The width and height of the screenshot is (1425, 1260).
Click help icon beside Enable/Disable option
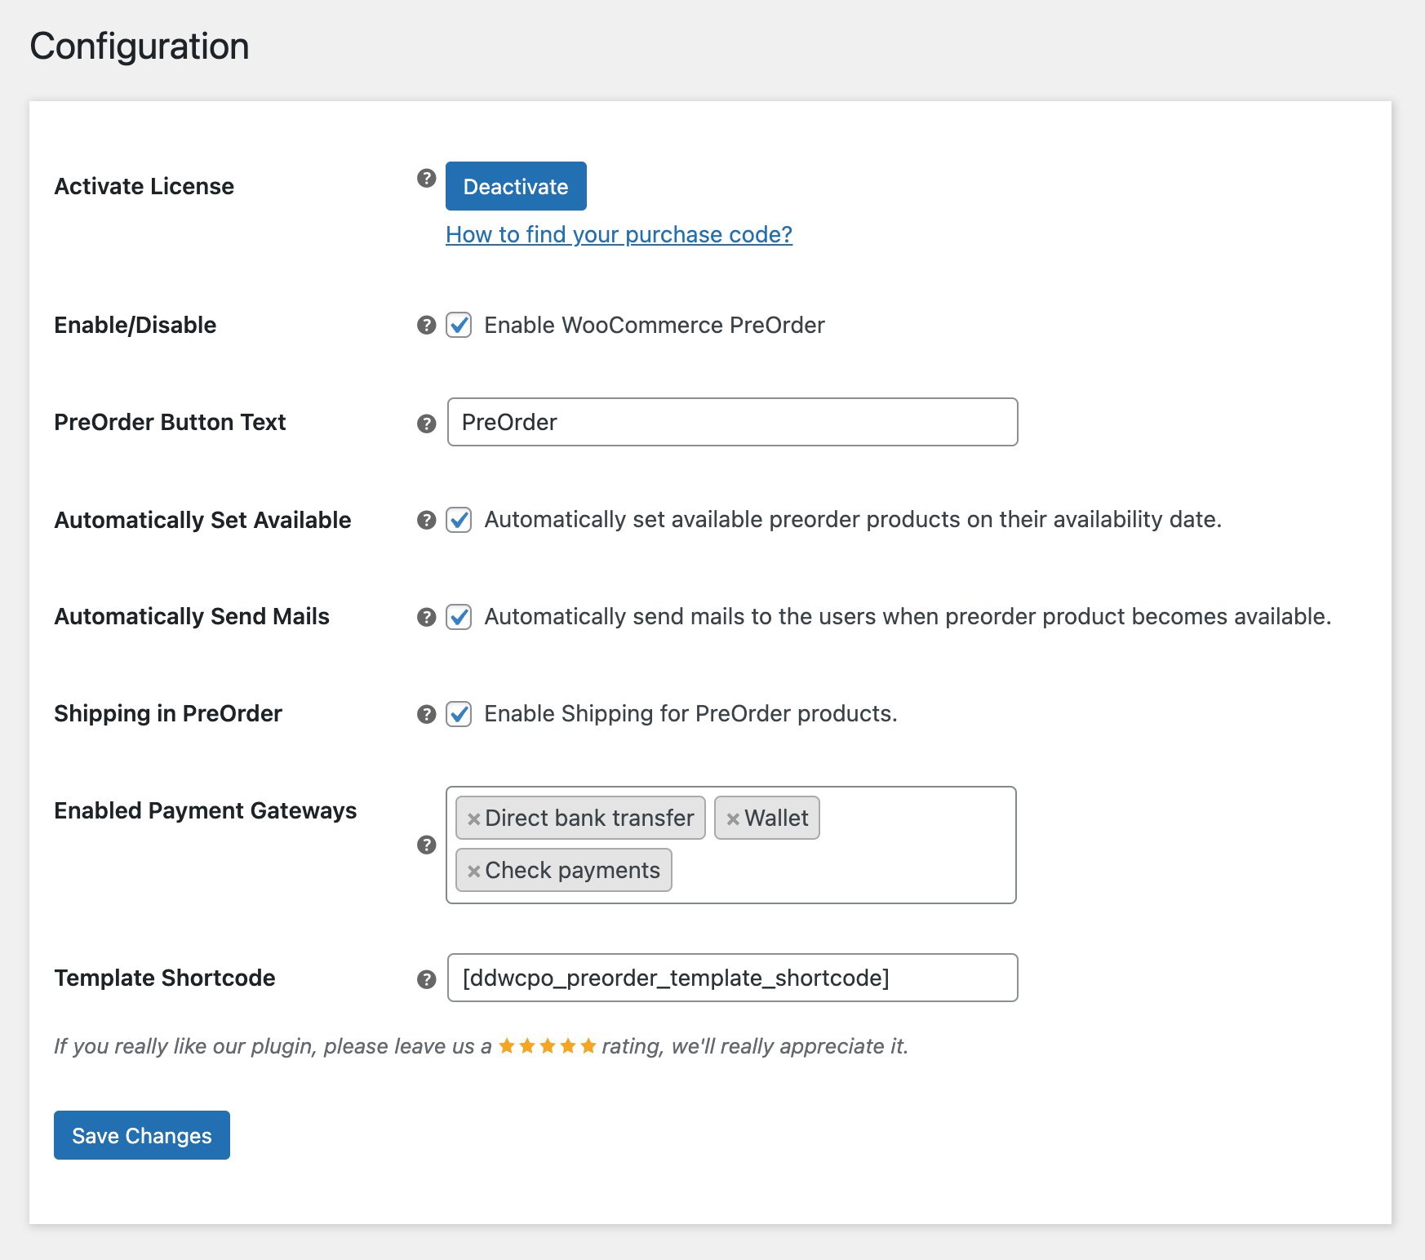(426, 325)
